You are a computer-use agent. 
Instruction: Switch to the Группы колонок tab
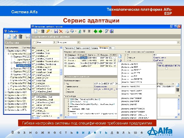click(82, 48)
